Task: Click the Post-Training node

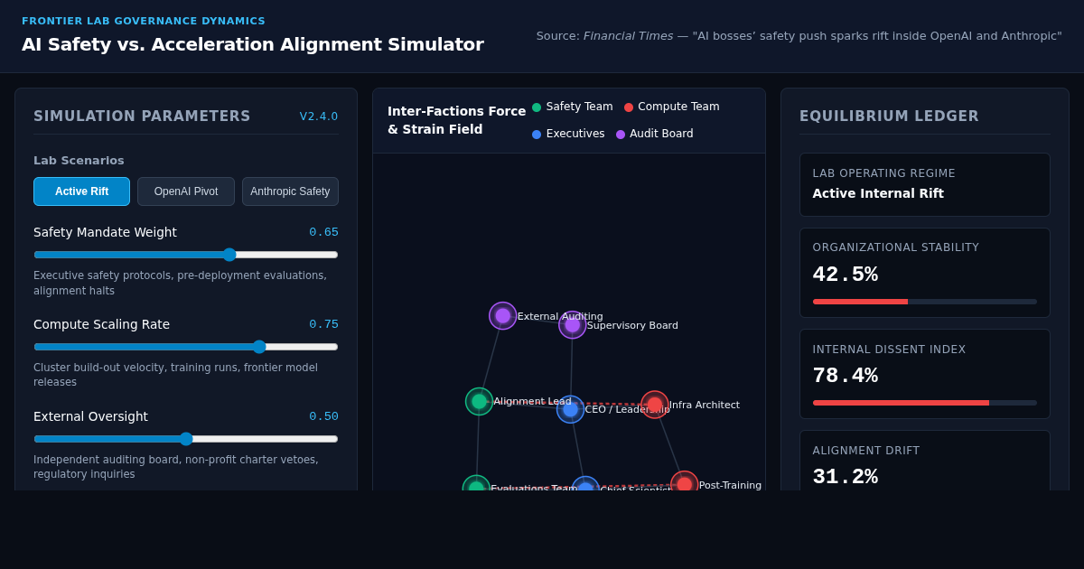Action: 685,481
